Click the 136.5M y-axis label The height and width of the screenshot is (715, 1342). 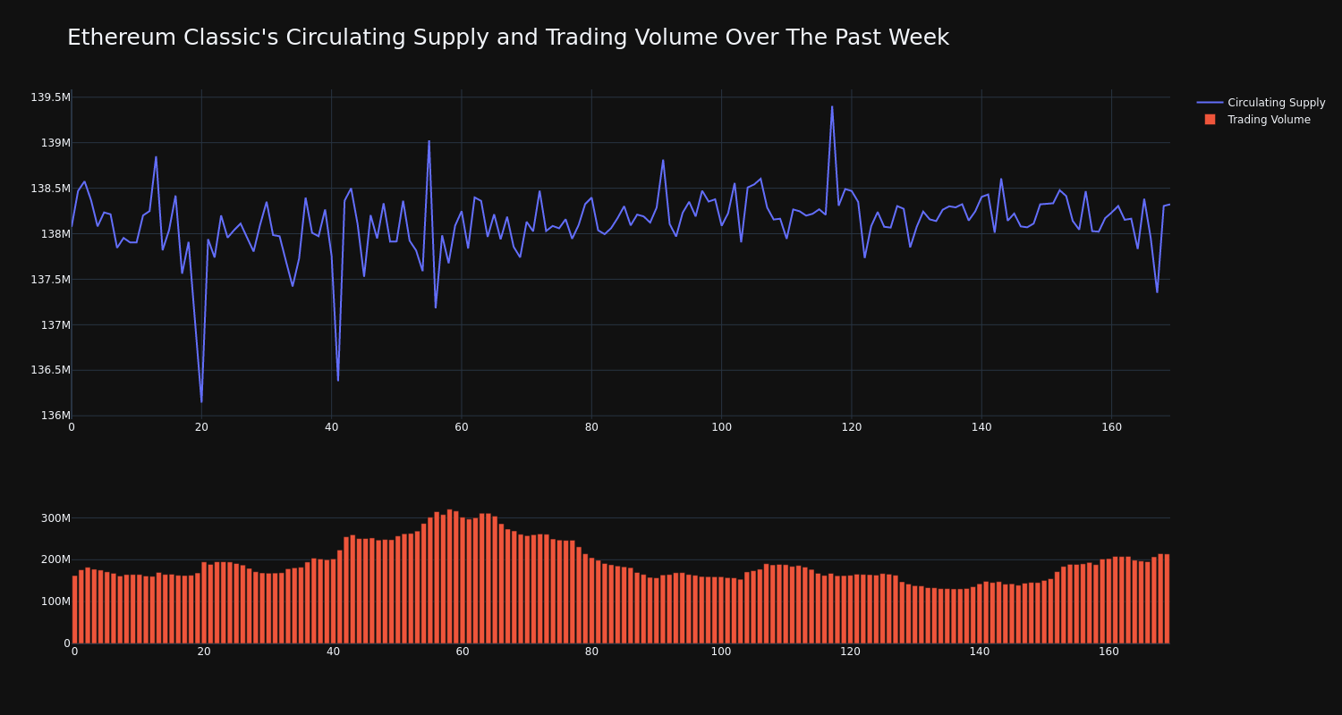click(50, 370)
